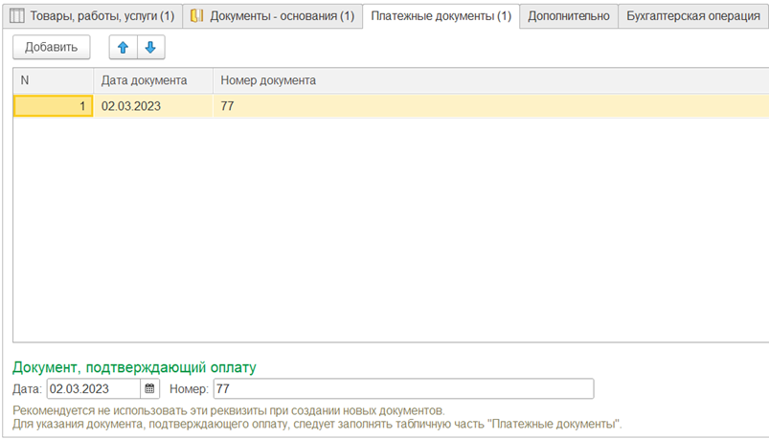Select the Платежные документы (1) tab
The image size is (769, 439).
pos(441,15)
